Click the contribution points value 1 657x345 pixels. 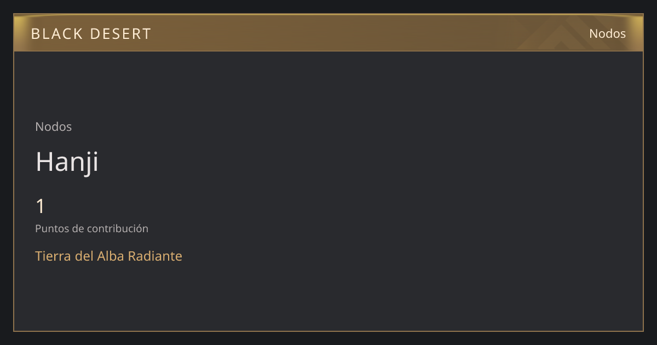[40, 206]
